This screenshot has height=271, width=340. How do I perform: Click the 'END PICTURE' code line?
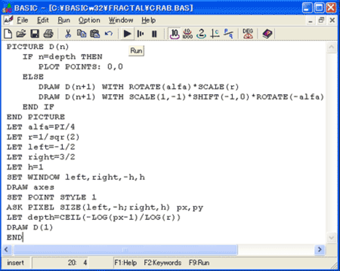pos(36,117)
